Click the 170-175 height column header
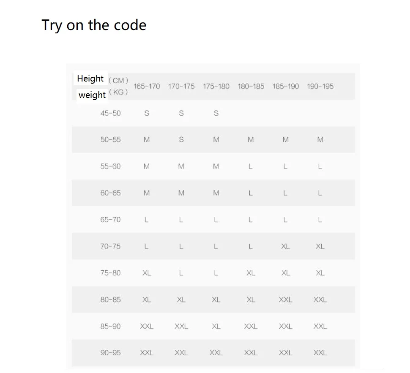Viewport: 410px width, 373px height. 181,86
